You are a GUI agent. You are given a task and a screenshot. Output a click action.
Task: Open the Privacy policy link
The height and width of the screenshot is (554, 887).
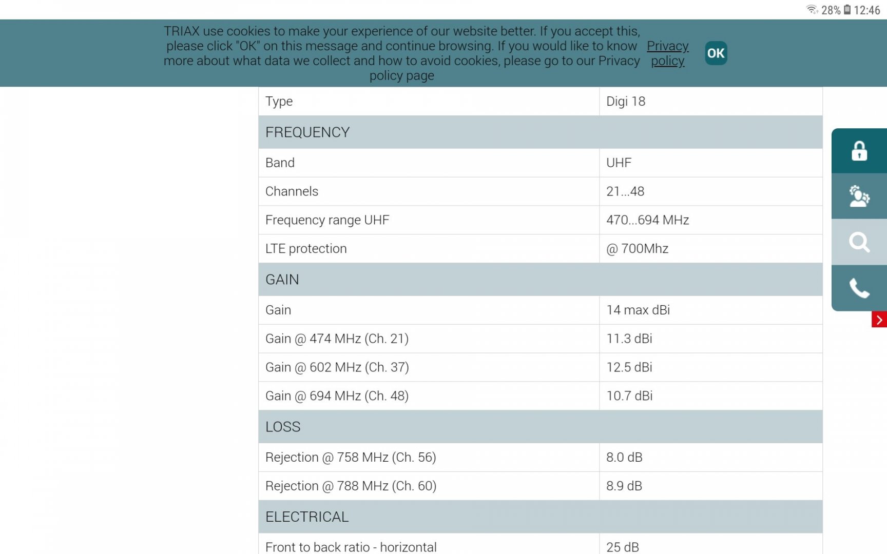pos(667,53)
